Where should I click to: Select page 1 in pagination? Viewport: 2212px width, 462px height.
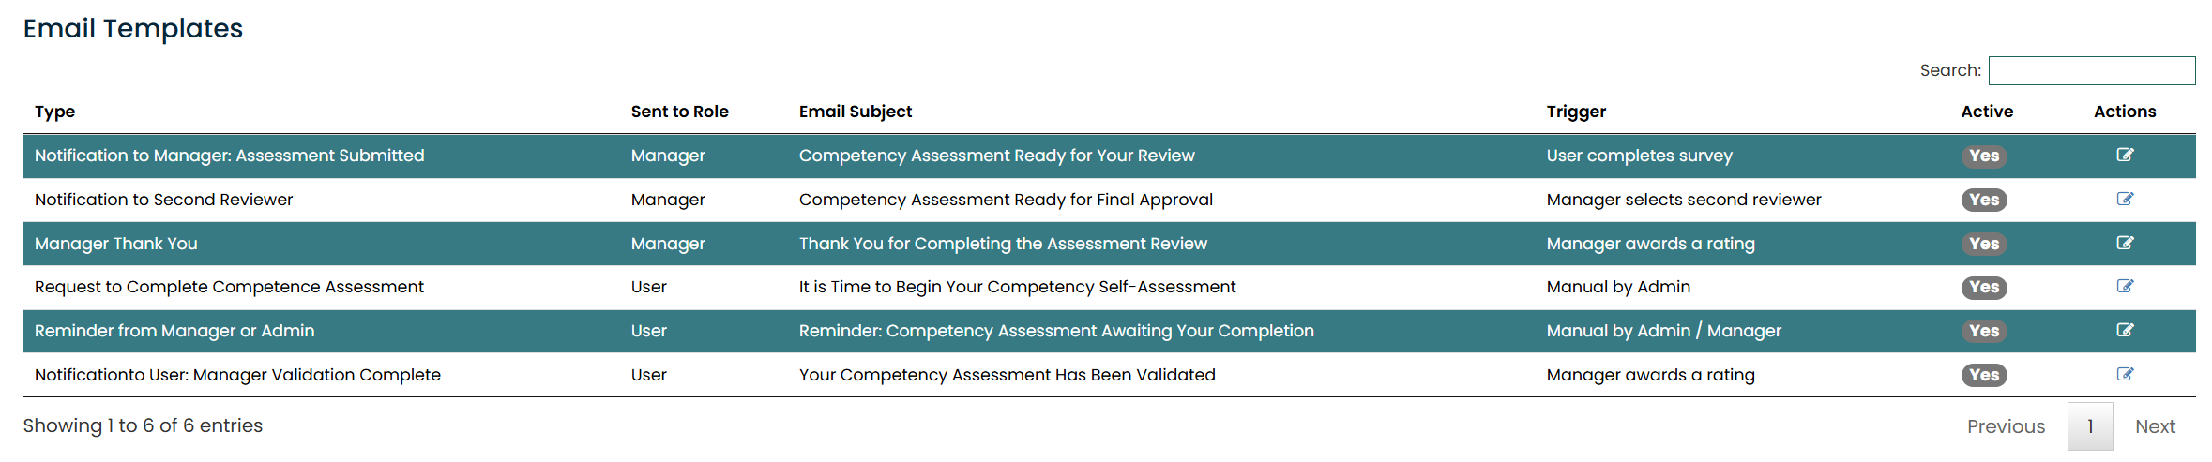point(2090,426)
